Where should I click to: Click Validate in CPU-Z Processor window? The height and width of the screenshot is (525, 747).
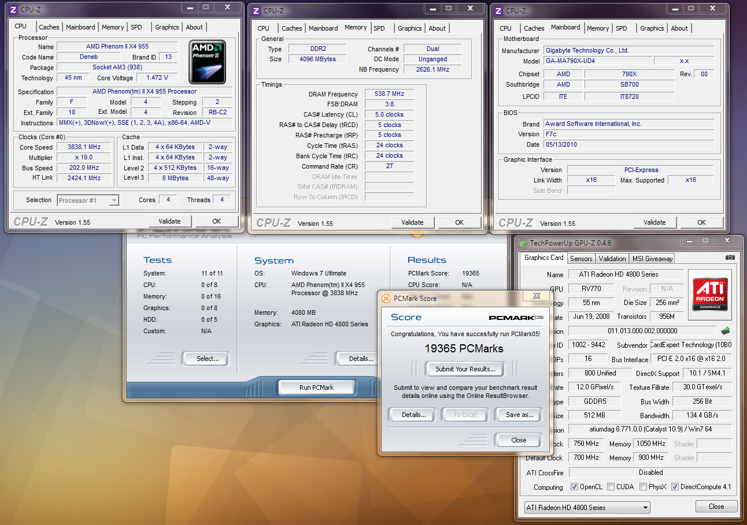[x=169, y=221]
